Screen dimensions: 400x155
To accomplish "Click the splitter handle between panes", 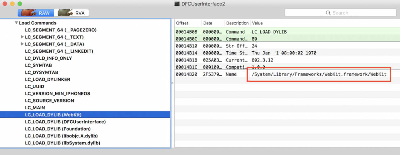I will click(172, 83).
